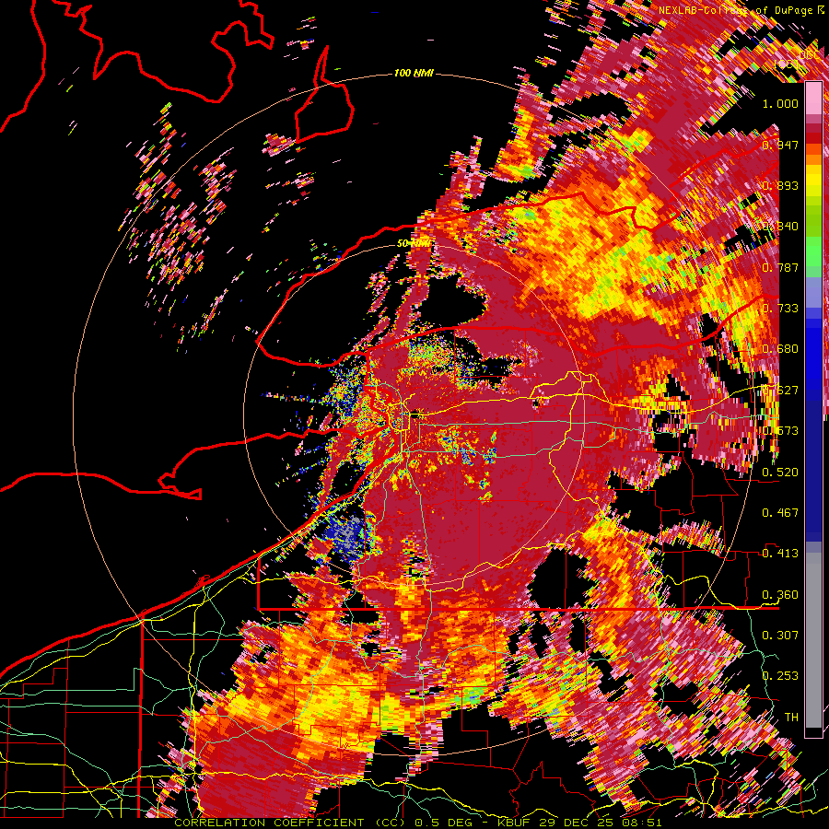Select the 0.573 legend value

(x=780, y=431)
